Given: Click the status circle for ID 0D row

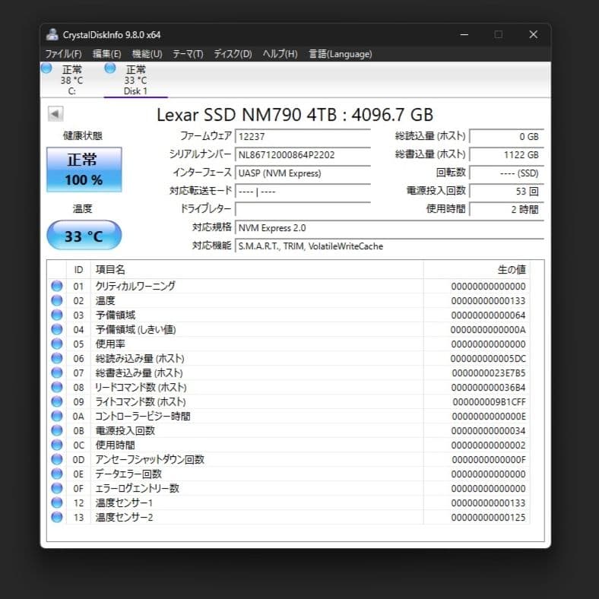Looking at the screenshot, I should point(57,459).
